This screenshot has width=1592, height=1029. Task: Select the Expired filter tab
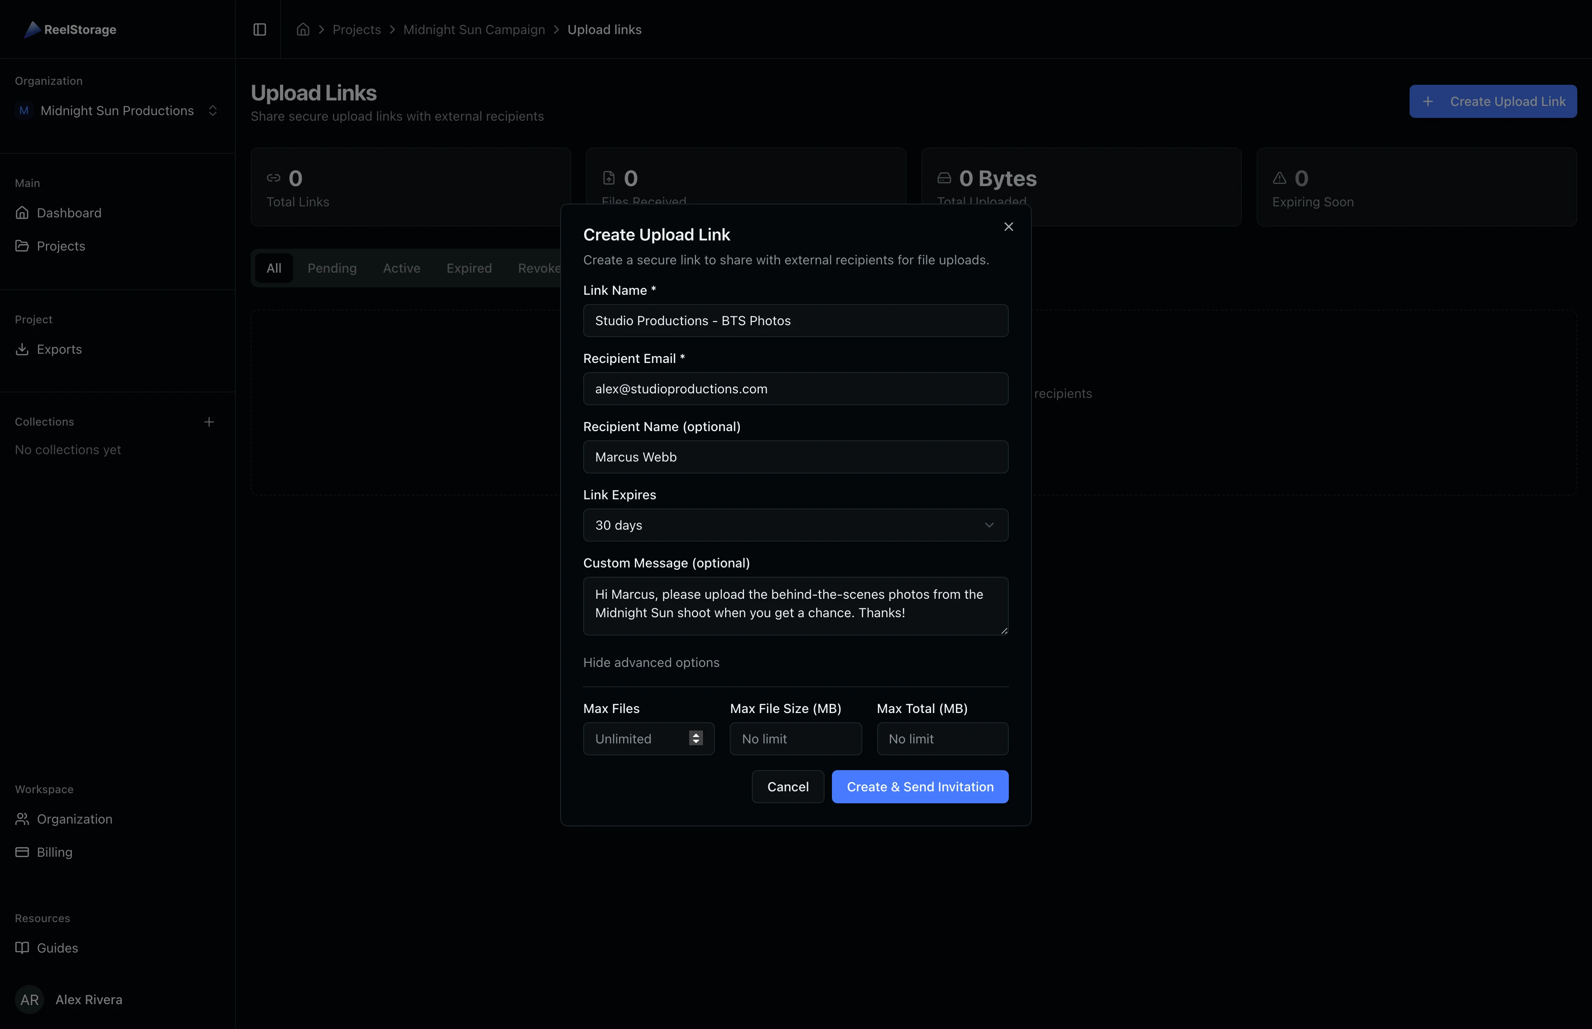pos(469,267)
